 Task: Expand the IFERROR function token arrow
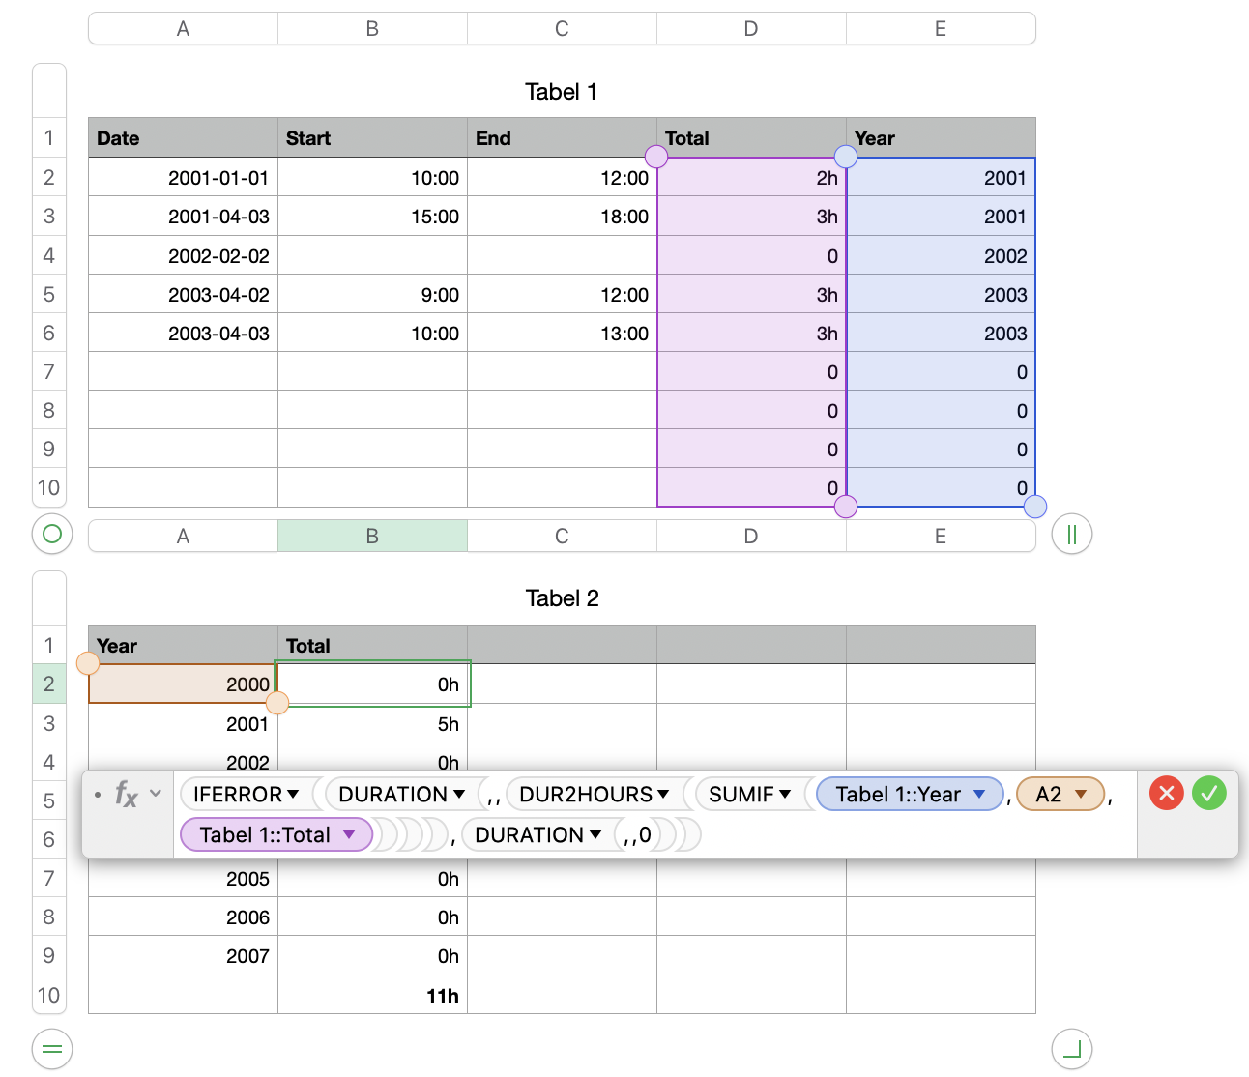tap(293, 794)
